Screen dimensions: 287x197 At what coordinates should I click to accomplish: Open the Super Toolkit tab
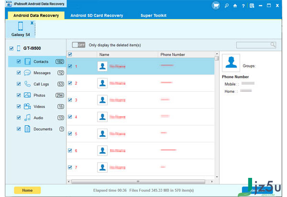(x=154, y=16)
